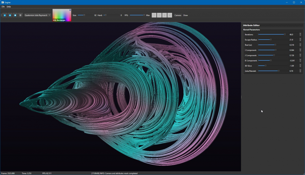Image resolution: width=305 pixels, height=175 pixels.
Task: Click the Draw button in the toolbar
Action: [x=186, y=15]
